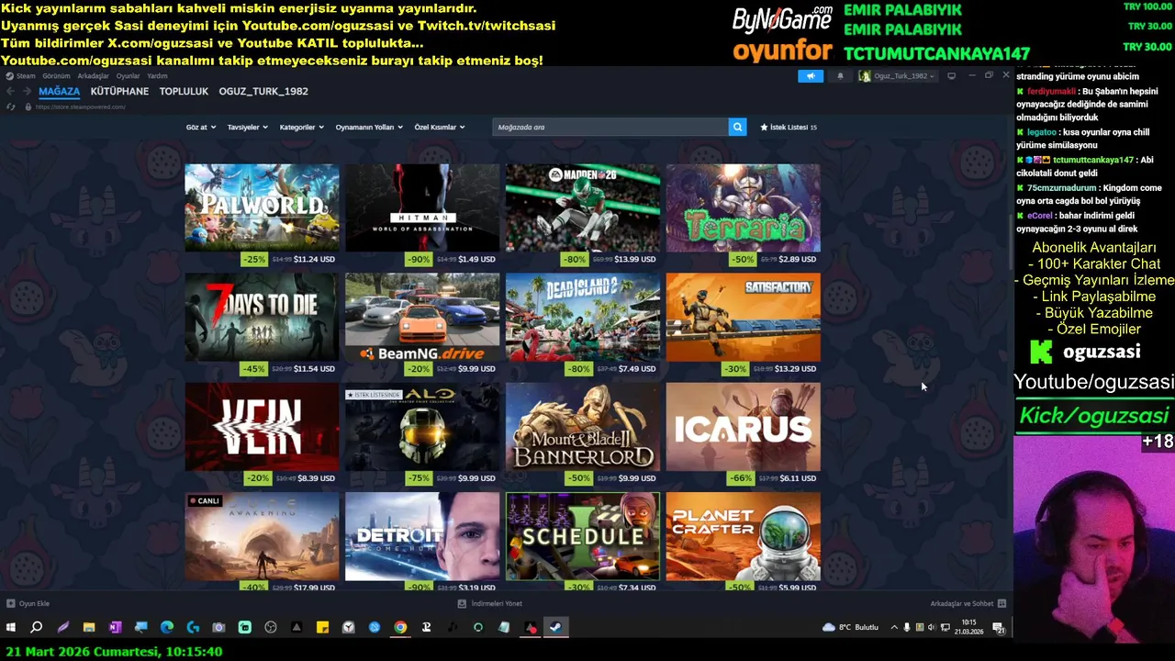Viewport: 1175px width, 661px height.
Task: Open Windows Start menu
Action: coord(11,627)
